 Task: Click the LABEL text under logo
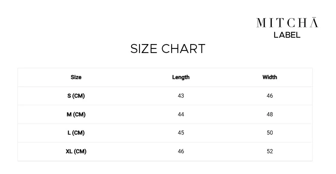(x=287, y=35)
